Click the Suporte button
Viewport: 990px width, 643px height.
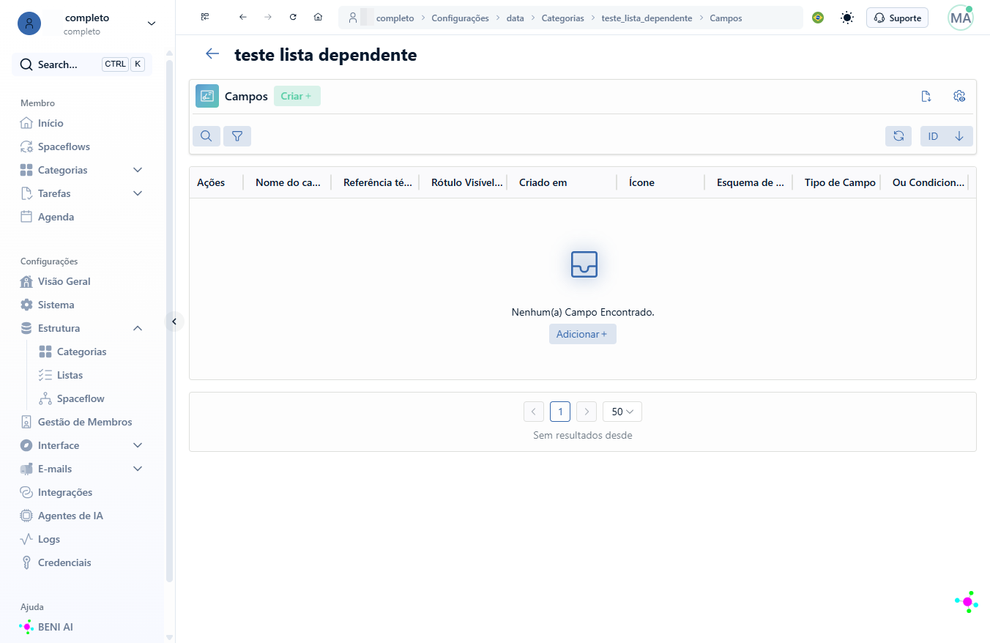pyautogui.click(x=897, y=18)
